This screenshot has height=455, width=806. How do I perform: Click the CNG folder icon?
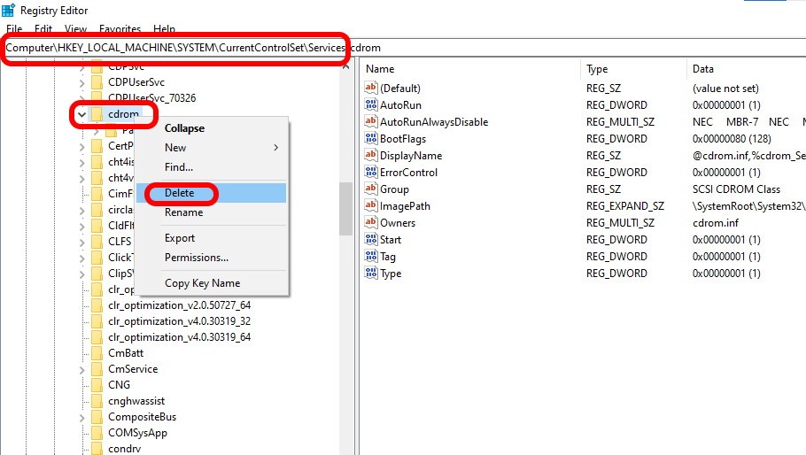(97, 385)
